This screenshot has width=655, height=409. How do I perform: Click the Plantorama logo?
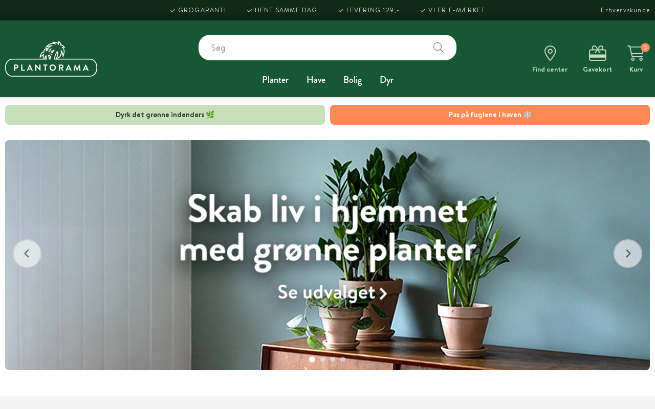pyautogui.click(x=51, y=59)
